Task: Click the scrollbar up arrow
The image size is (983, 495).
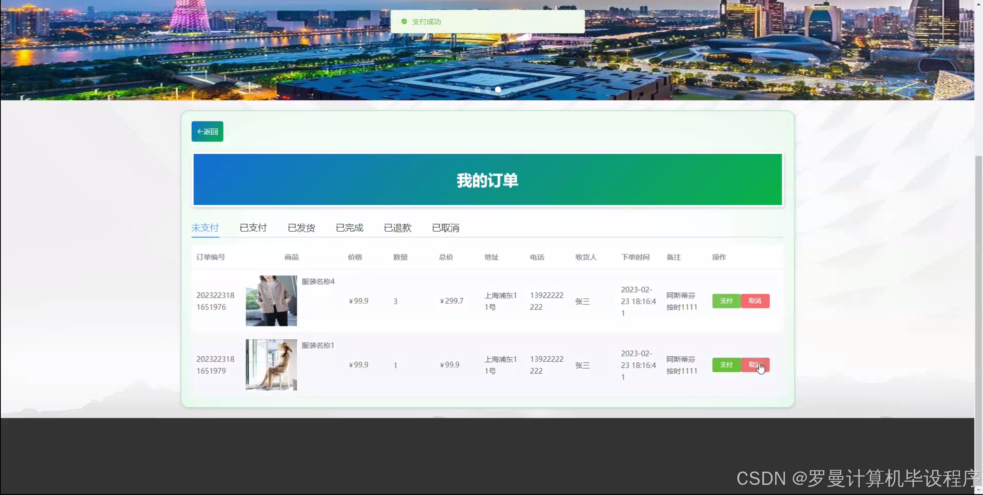Action: point(979,4)
